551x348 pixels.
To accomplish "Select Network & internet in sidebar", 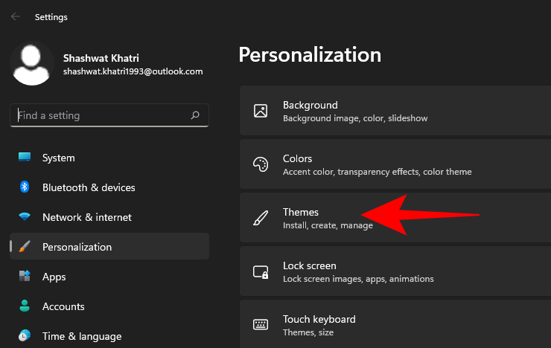I will [x=86, y=217].
